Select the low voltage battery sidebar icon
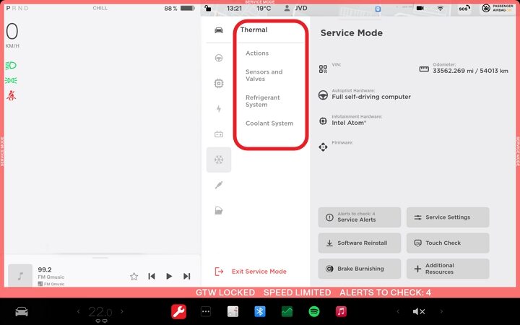Viewport: 520px width, 325px height. 219,134
